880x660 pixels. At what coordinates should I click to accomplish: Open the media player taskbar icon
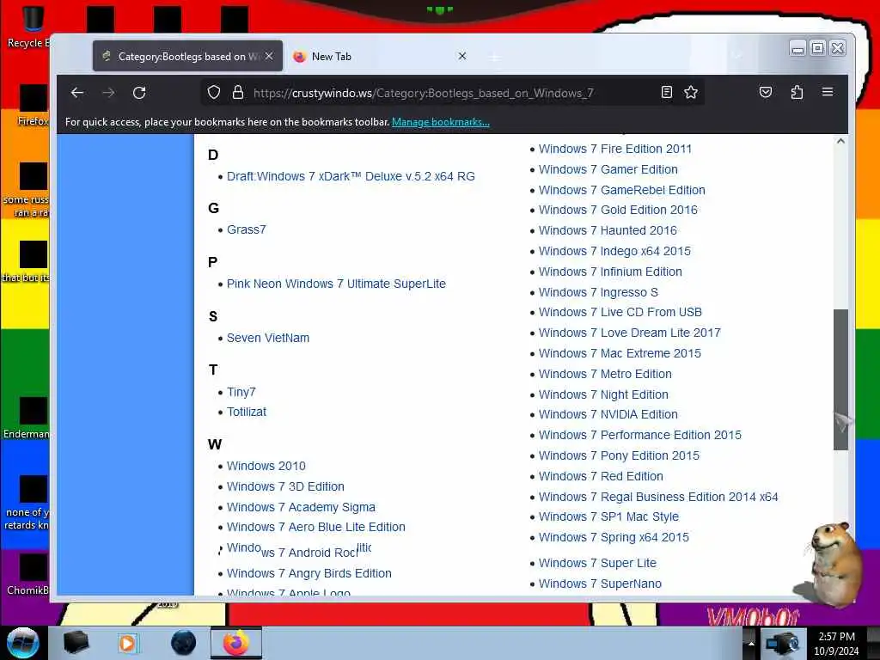click(x=127, y=643)
